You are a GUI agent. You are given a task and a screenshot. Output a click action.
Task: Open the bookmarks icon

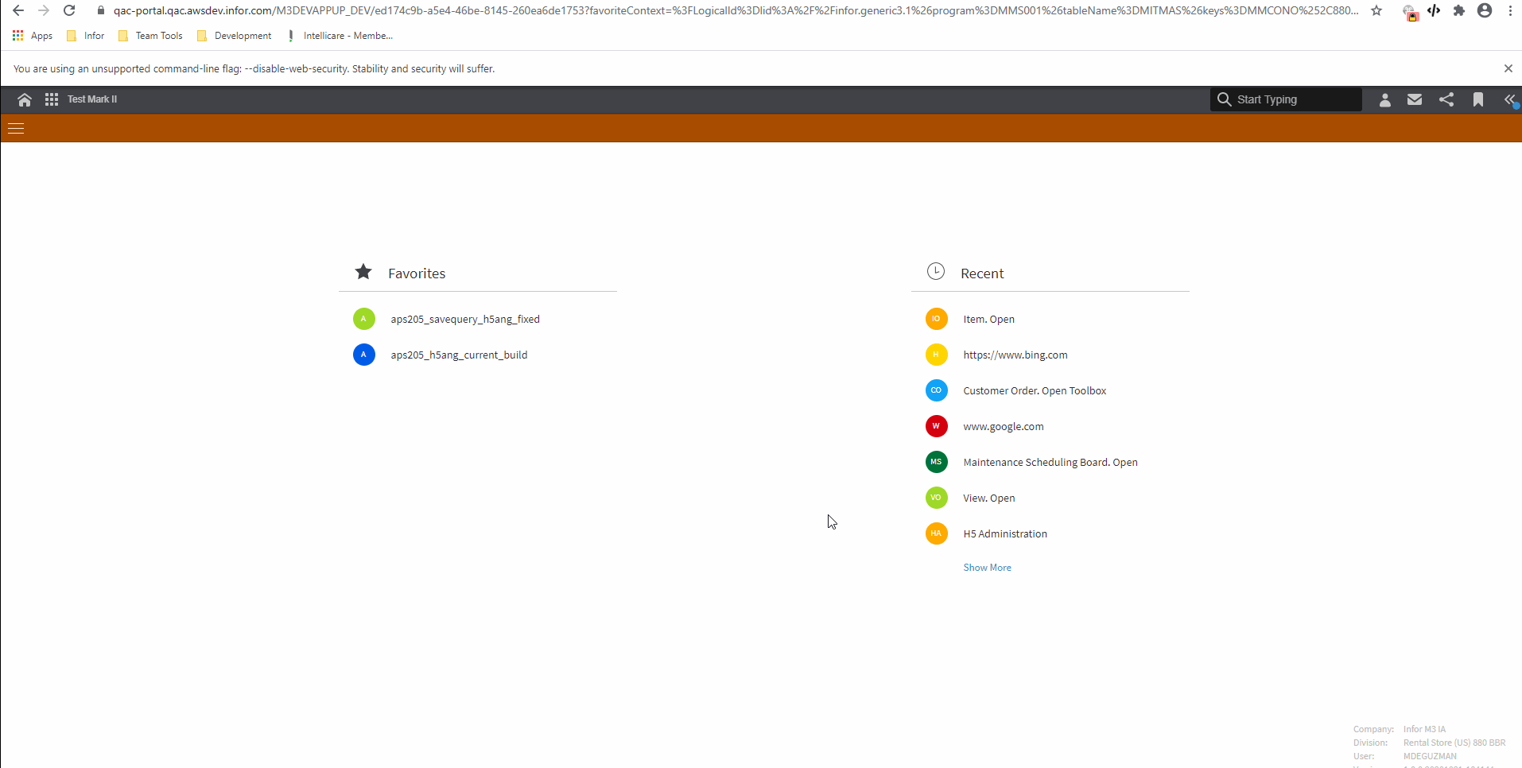(1478, 99)
